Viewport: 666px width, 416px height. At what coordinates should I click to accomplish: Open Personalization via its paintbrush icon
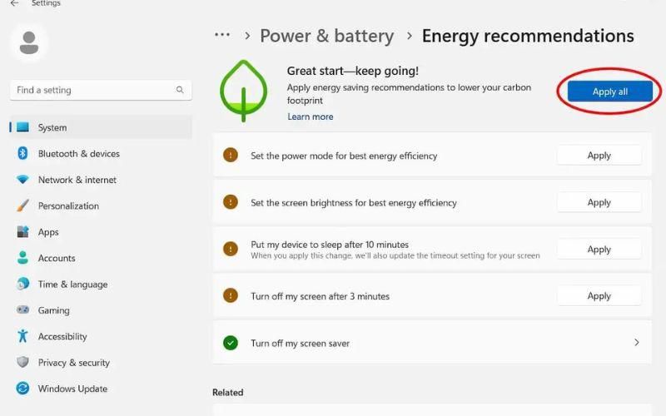point(22,206)
